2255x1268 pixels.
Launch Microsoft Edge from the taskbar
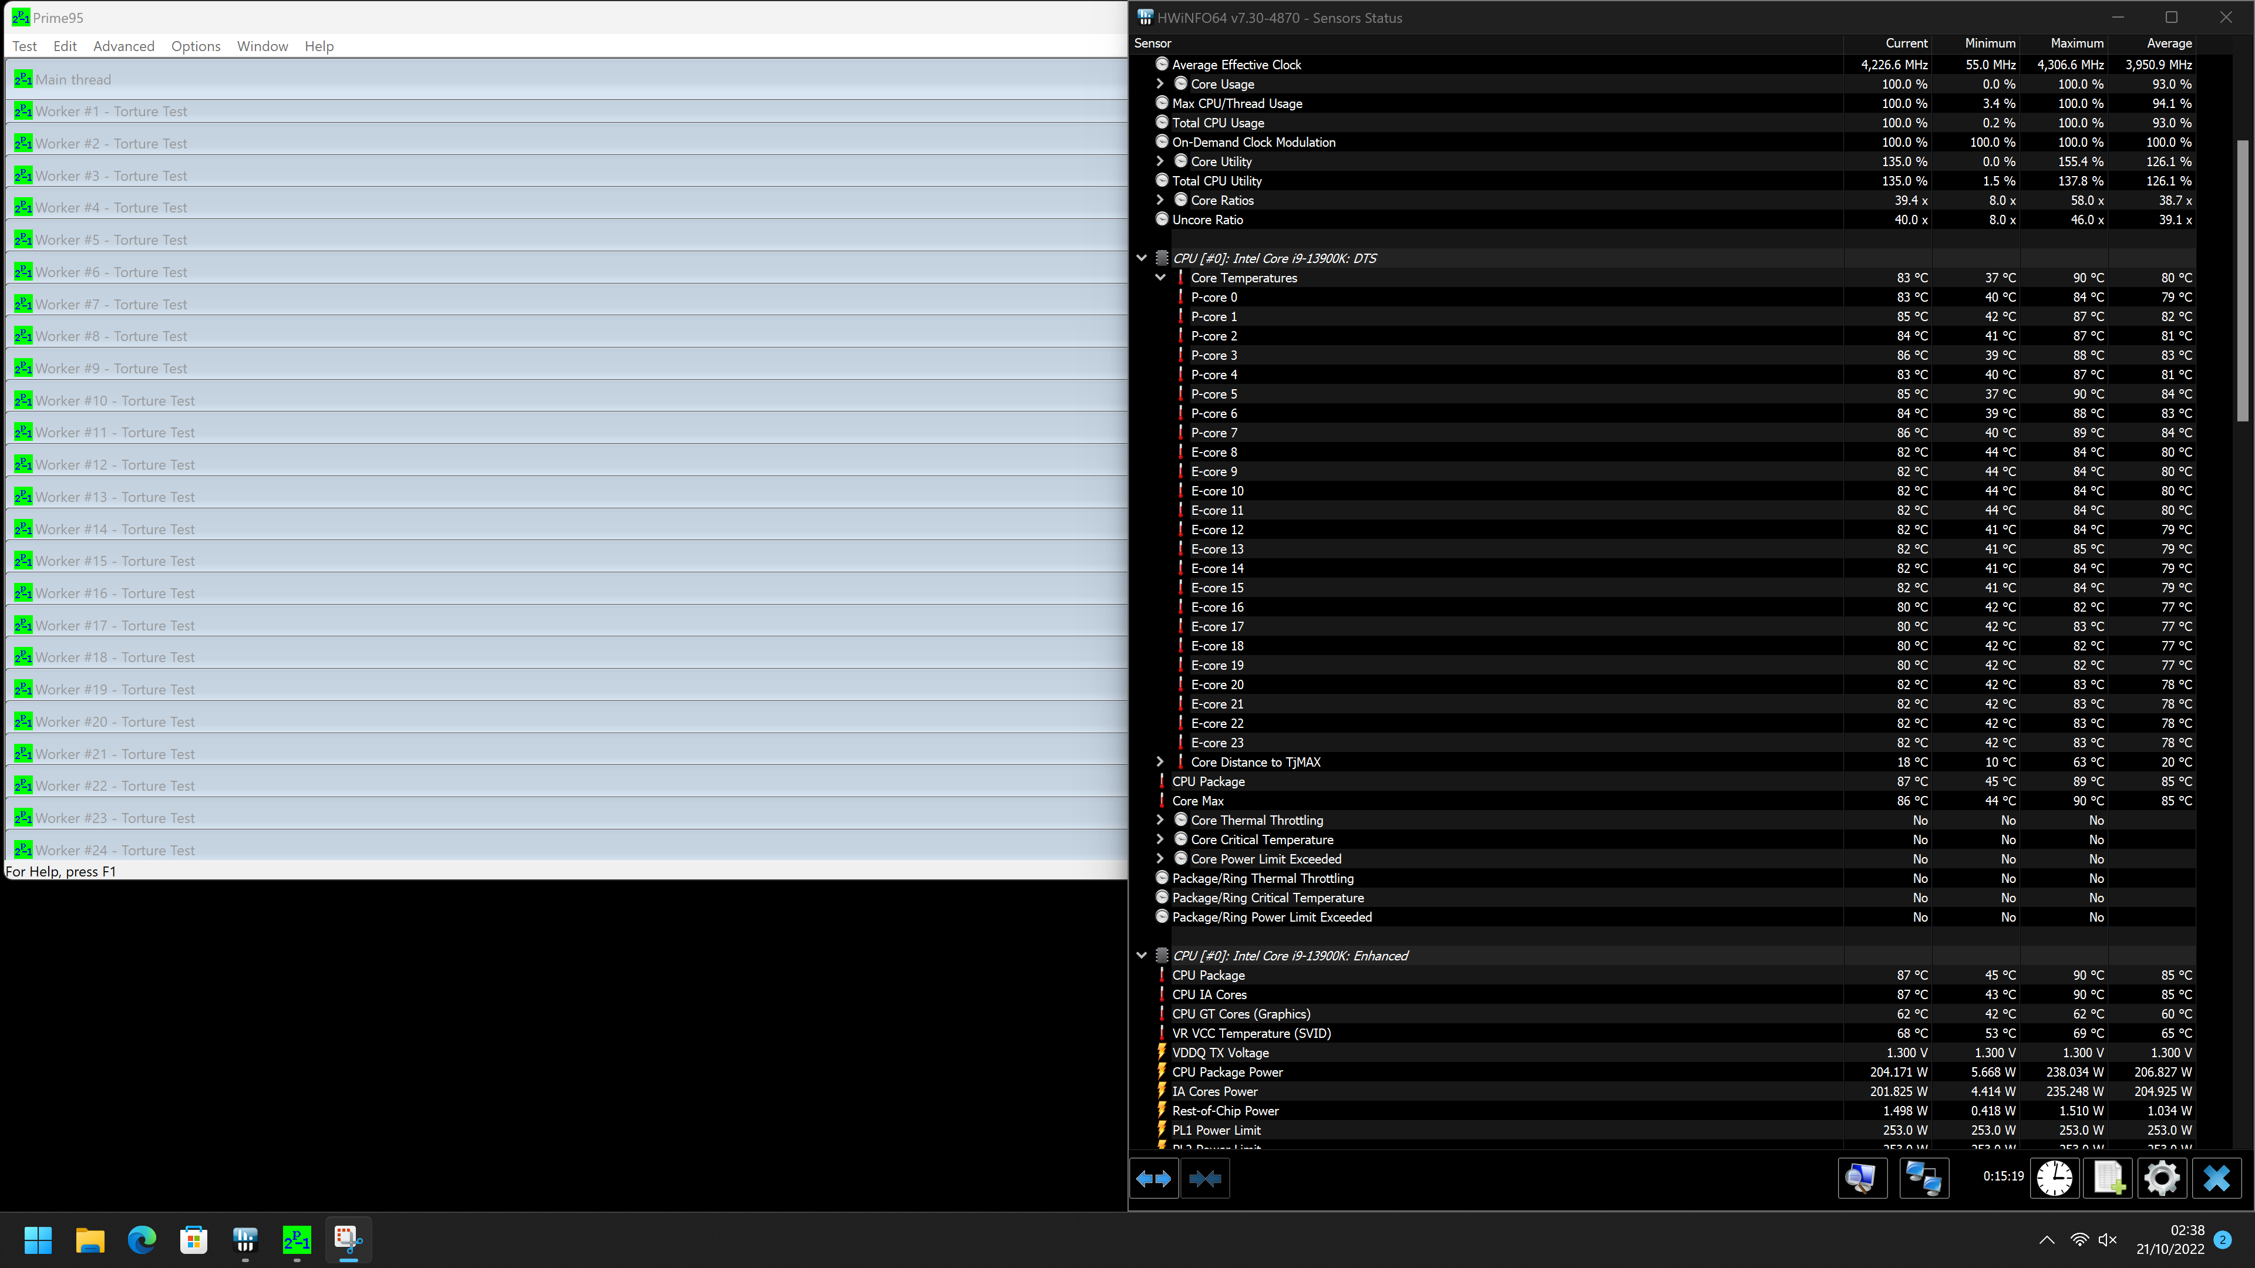click(x=142, y=1239)
